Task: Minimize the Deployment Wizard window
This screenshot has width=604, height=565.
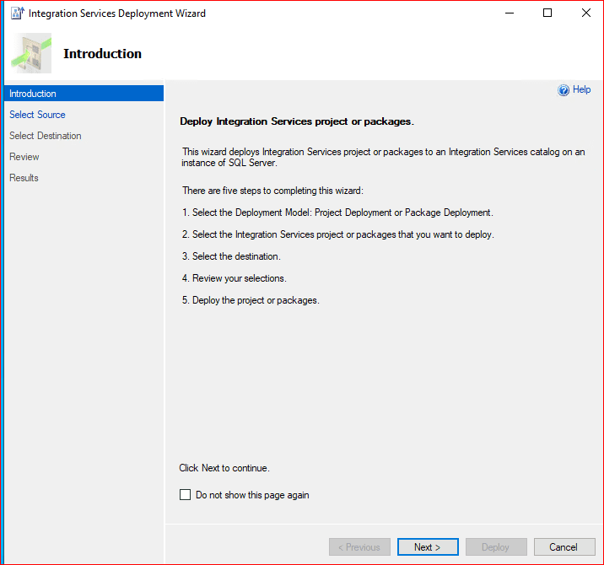Action: 509,13
